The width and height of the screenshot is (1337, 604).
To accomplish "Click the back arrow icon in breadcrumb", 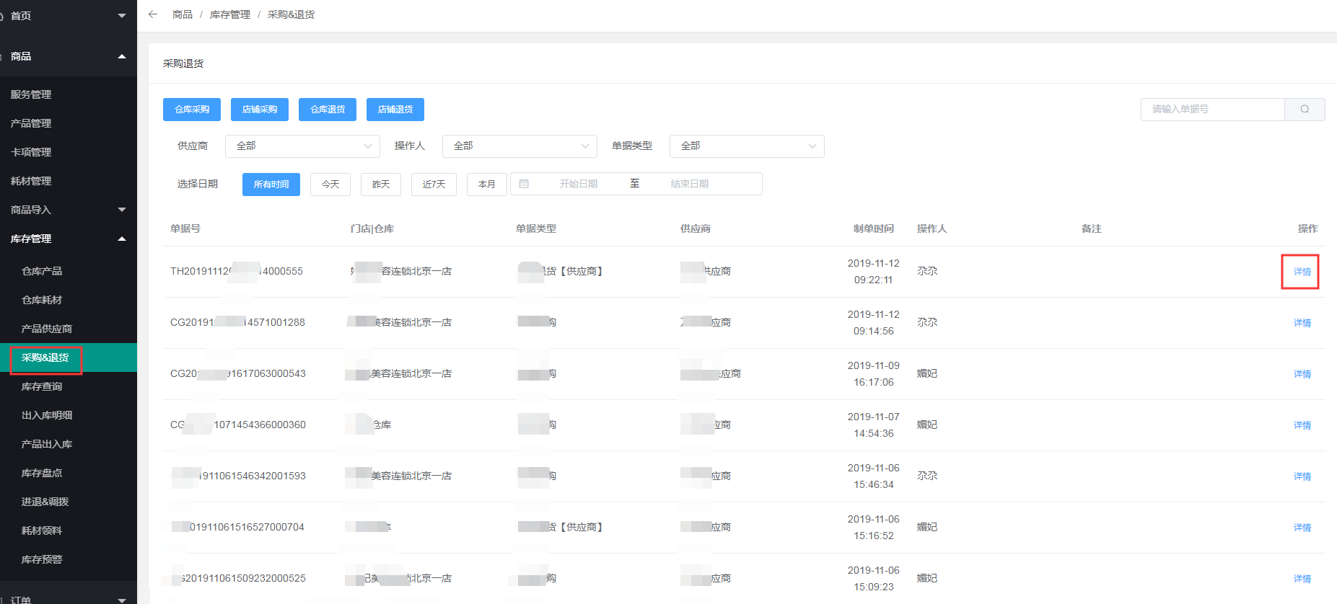I will pos(153,14).
